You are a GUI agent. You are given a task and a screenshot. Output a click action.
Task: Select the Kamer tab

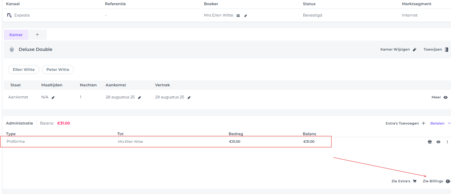click(x=16, y=35)
